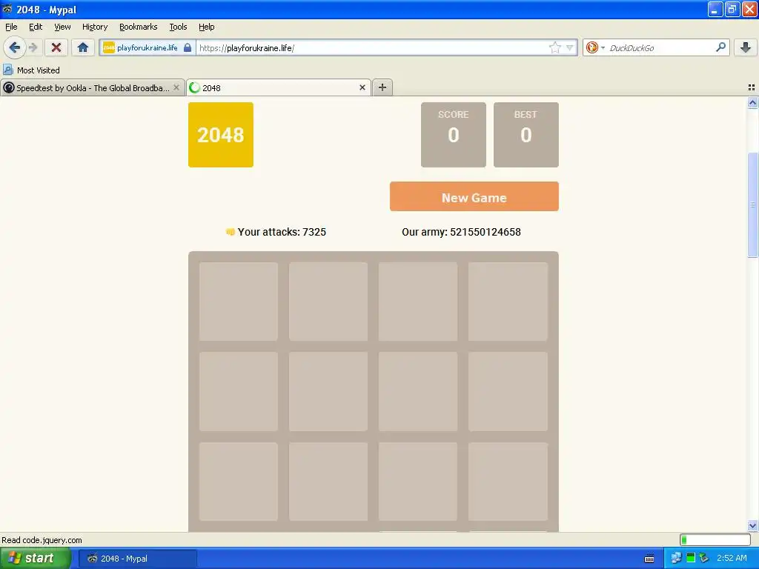Close the Speedtest by Ookla tab
This screenshot has height=569, width=759.
(176, 87)
